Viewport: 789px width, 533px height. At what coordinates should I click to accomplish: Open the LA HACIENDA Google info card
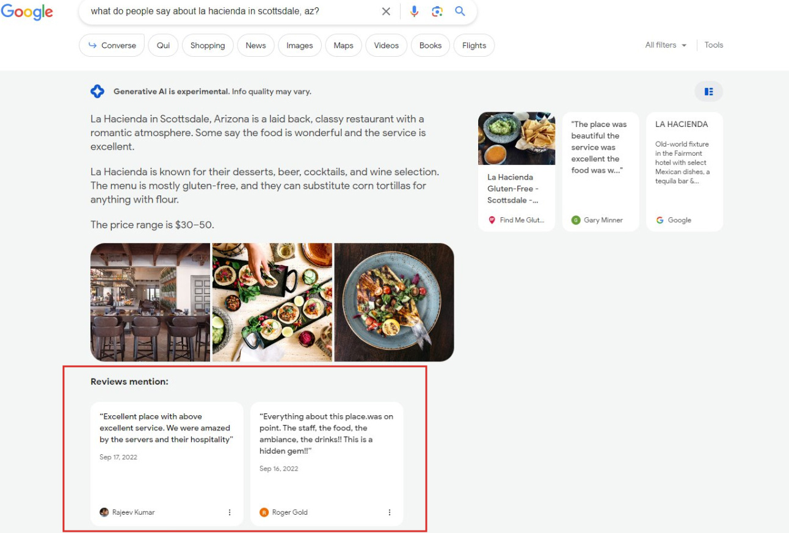pos(685,172)
